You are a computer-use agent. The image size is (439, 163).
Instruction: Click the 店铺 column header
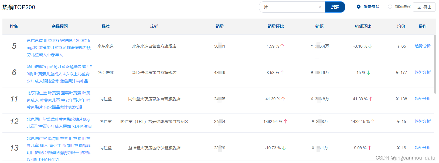154,26
